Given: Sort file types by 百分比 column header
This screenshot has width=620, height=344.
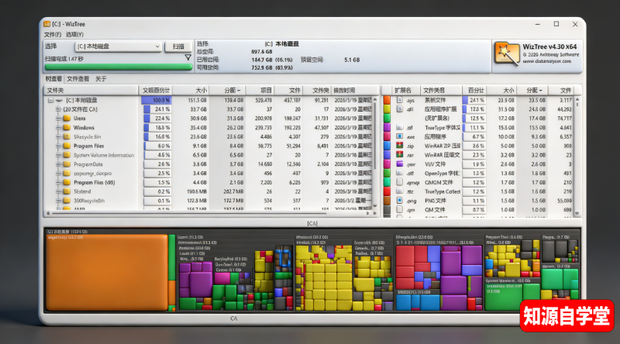Looking at the screenshot, I should (x=475, y=90).
